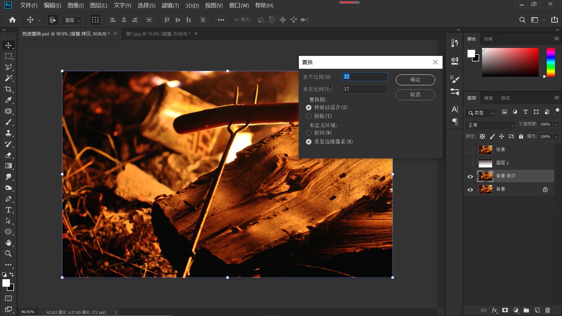562x316 pixels.
Task: Open the blend mode 正常 dropdown
Action: 490,125
